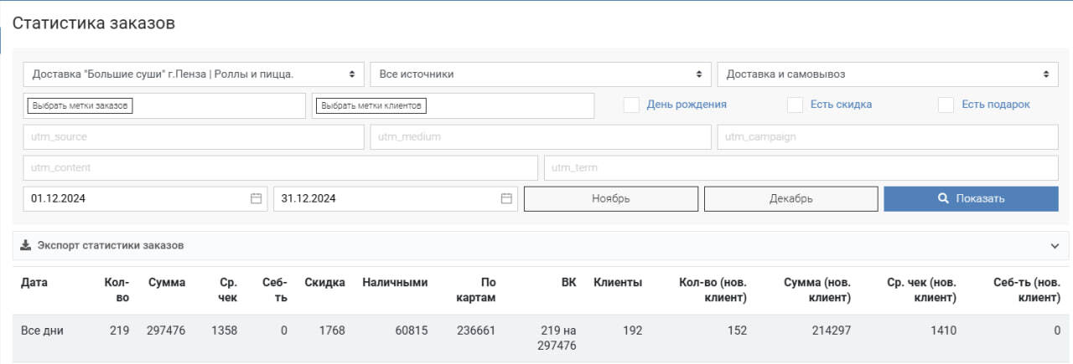
Task: Focus the utm_source input field
Action: pos(194,136)
